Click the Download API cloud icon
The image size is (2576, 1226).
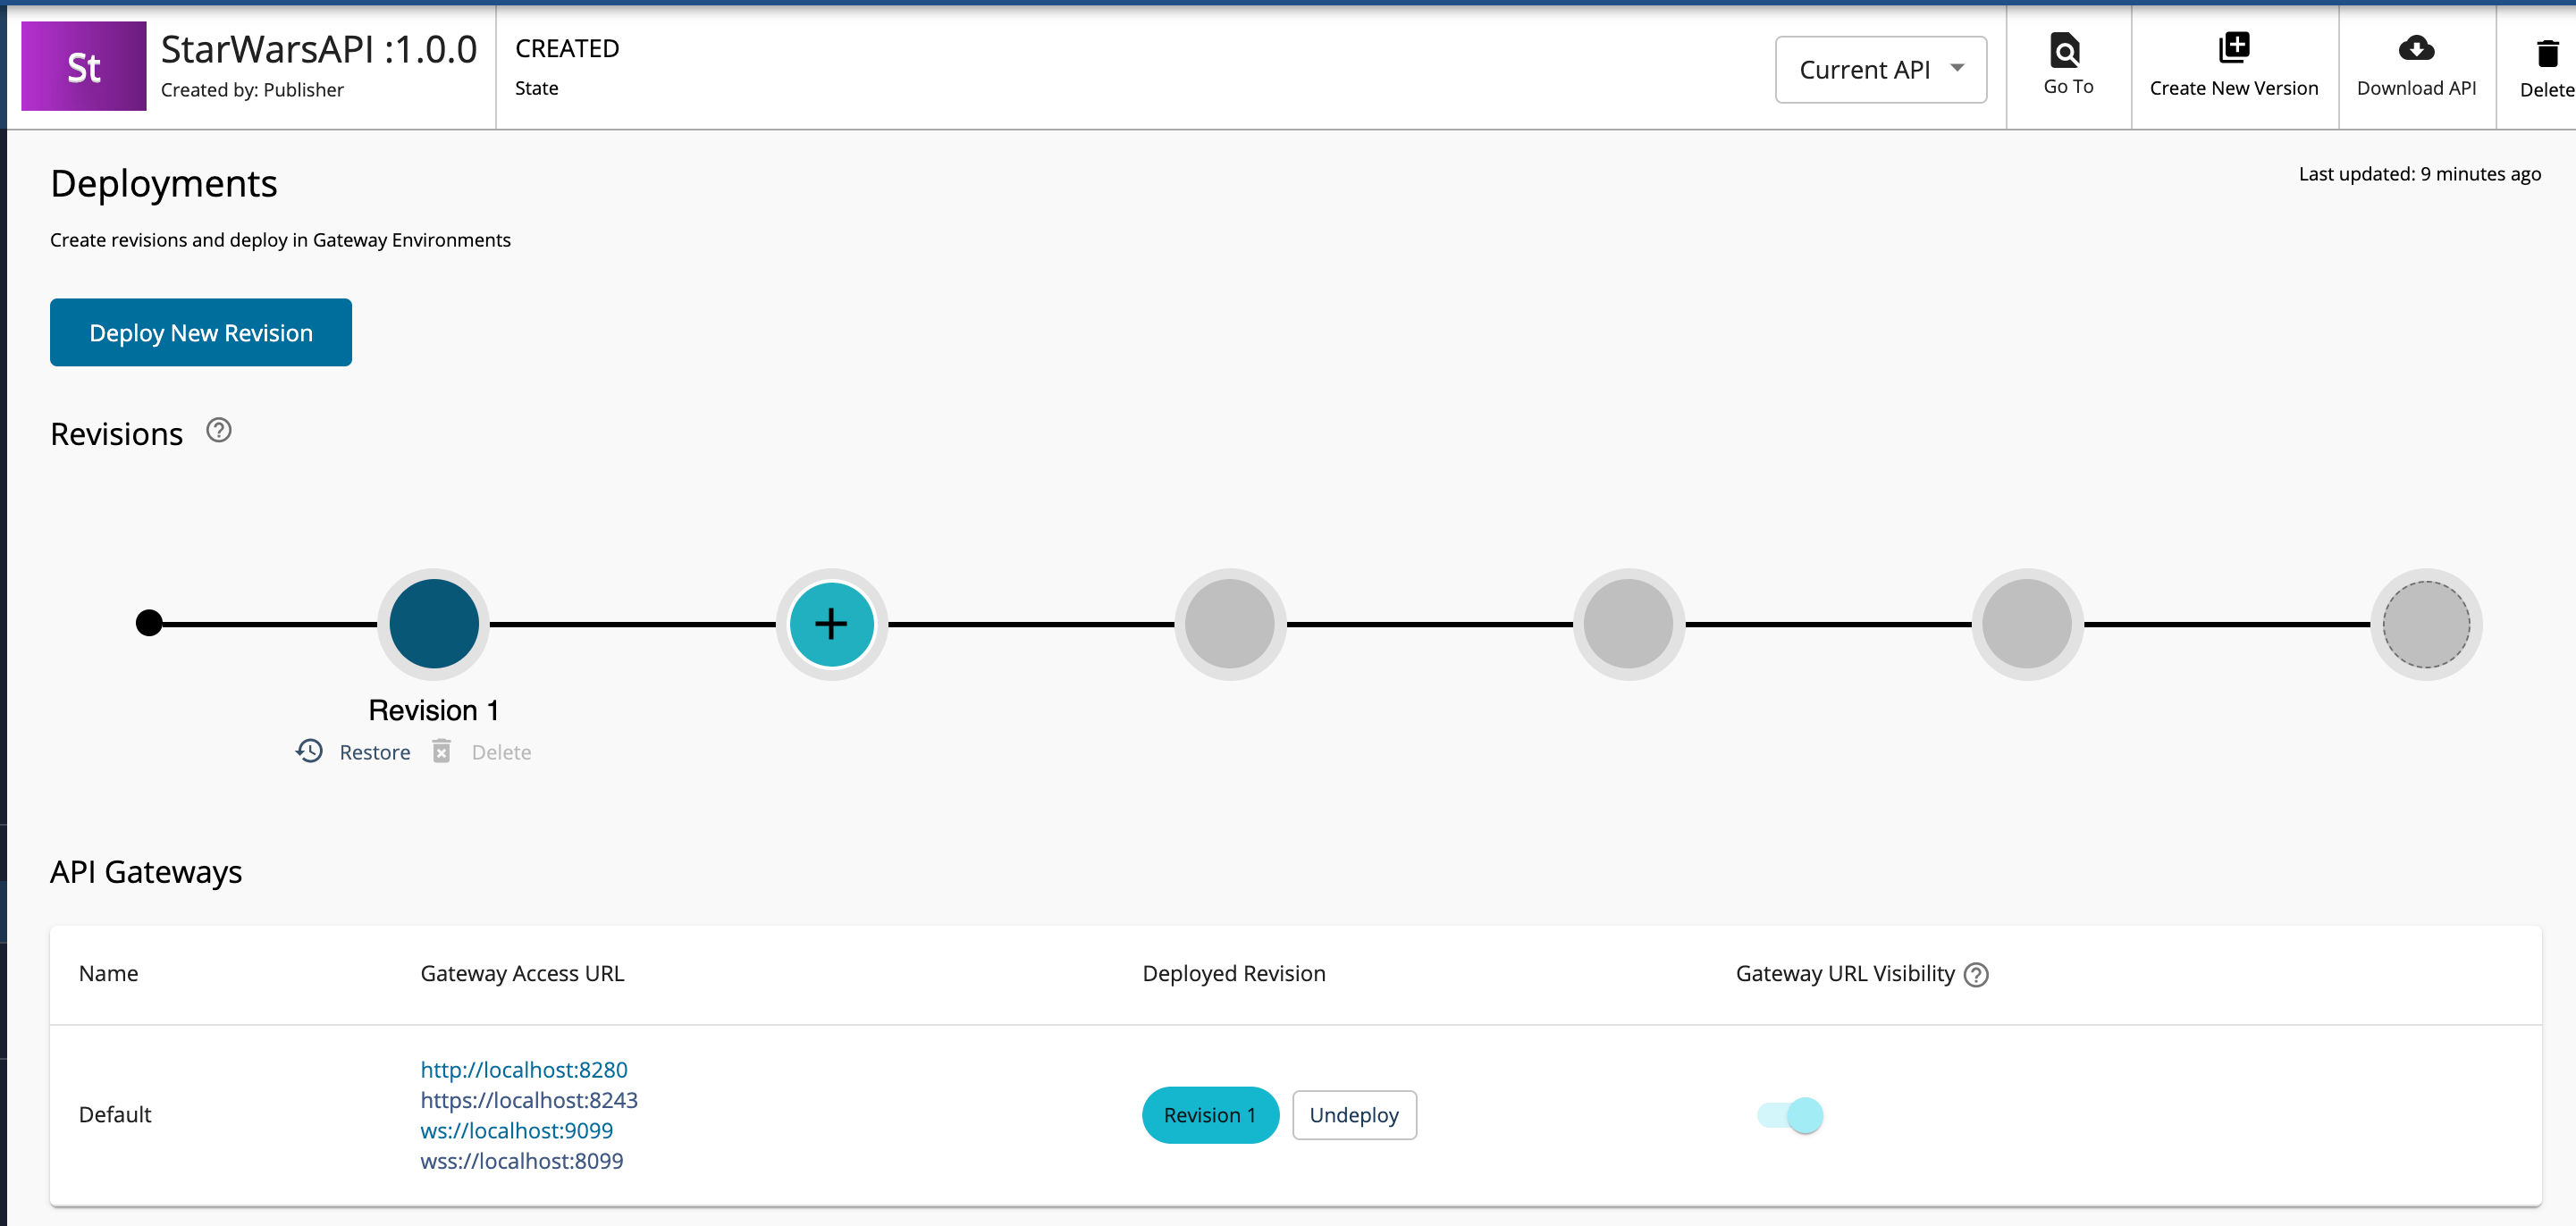[x=2415, y=48]
